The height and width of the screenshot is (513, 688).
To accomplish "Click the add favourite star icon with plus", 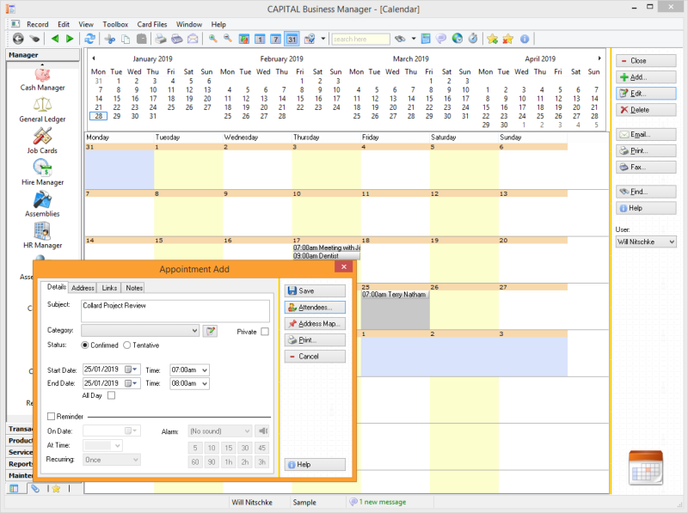I will pyautogui.click(x=492, y=39).
